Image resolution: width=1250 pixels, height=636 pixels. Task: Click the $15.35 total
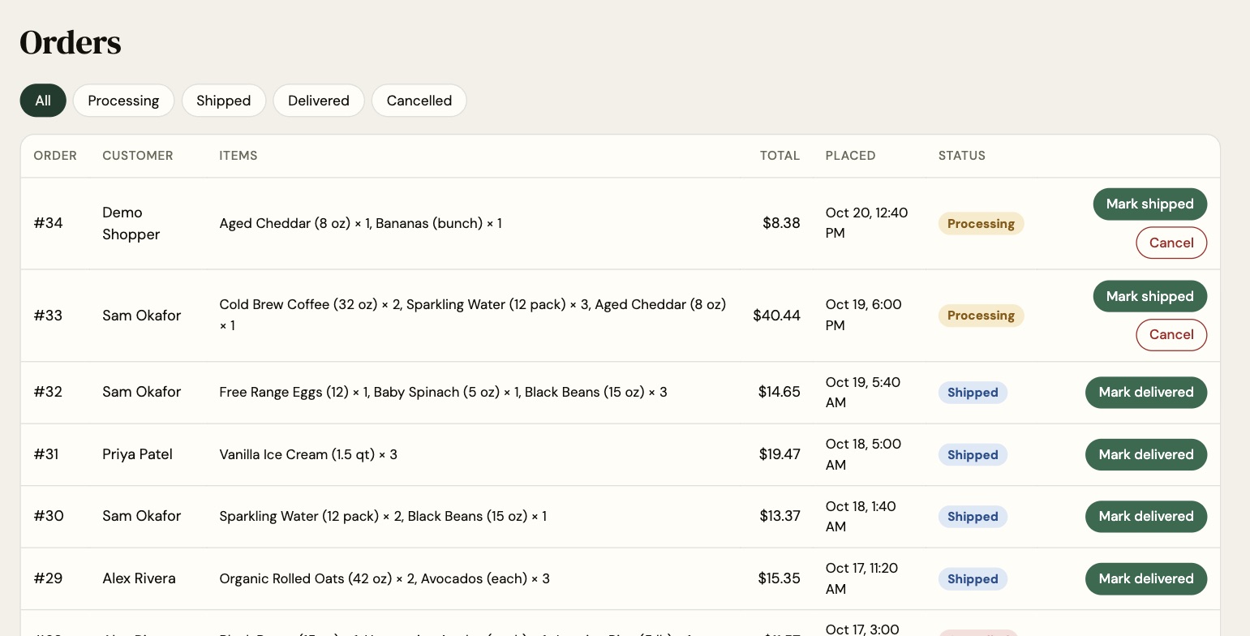coord(779,578)
